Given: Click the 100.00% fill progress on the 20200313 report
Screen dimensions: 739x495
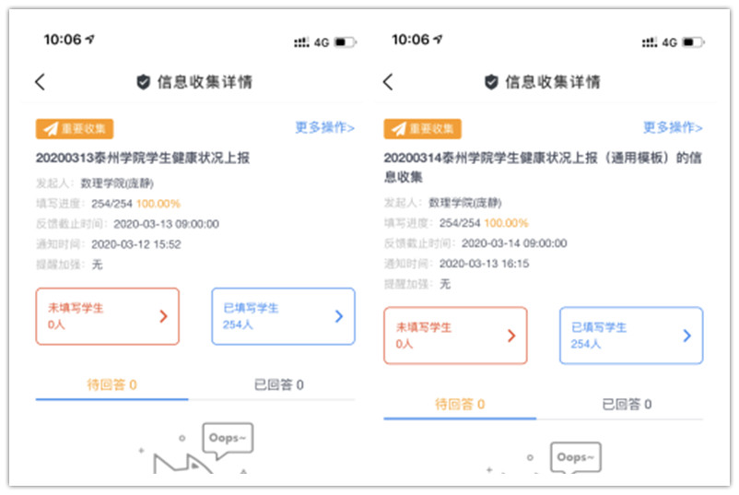Looking at the screenshot, I should point(158,204).
